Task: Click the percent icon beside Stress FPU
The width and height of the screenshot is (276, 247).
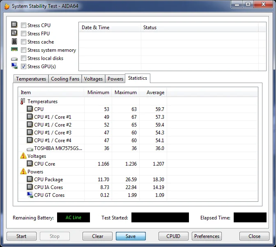Action: point(14,33)
